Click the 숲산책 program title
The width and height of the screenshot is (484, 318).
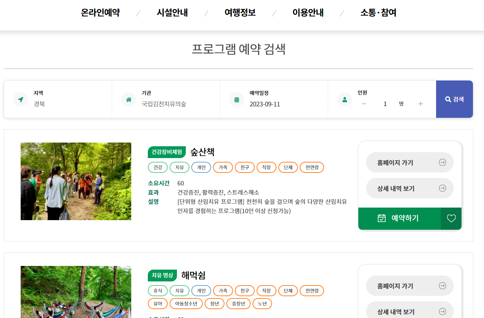202,152
